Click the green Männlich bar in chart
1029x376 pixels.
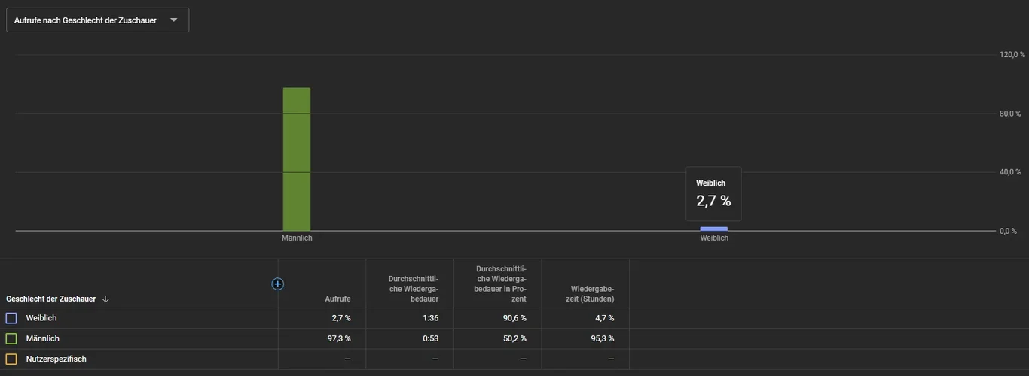297,159
